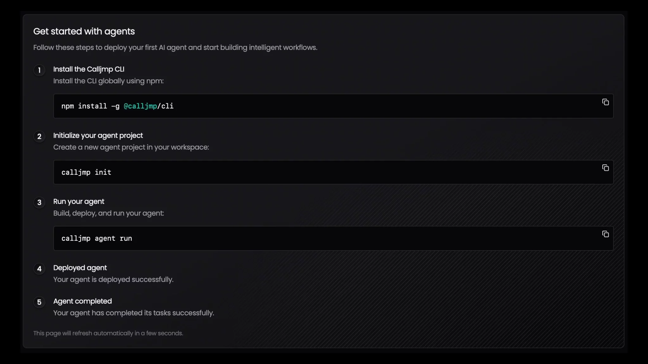
Task: Click the step 1 number badge
Action: (39, 70)
